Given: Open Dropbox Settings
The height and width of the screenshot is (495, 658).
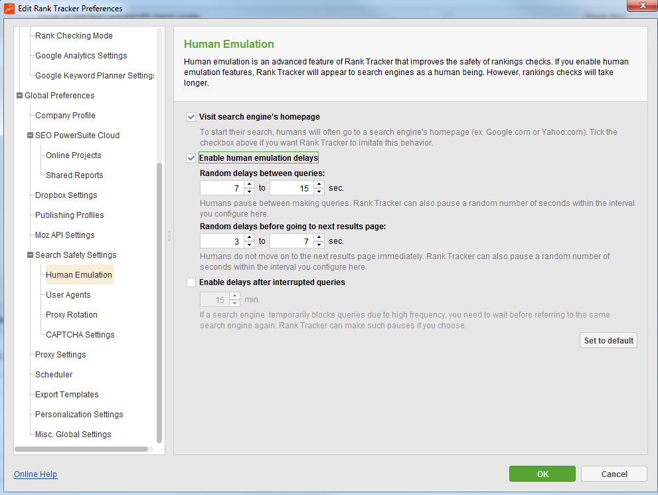Looking at the screenshot, I should [66, 195].
